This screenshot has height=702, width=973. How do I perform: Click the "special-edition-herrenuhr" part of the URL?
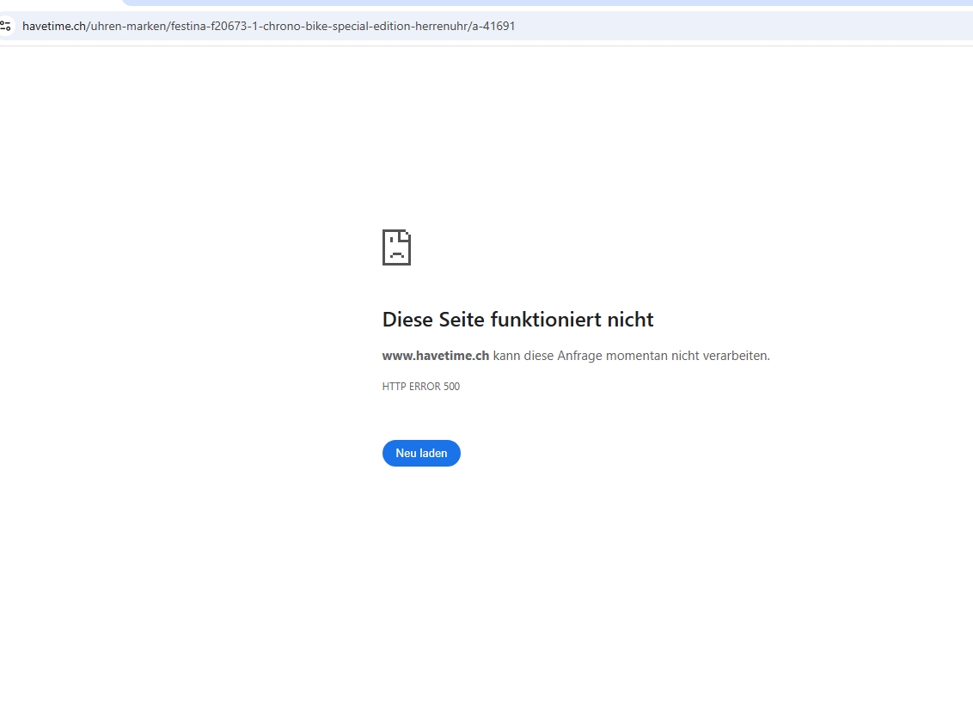(x=395, y=26)
